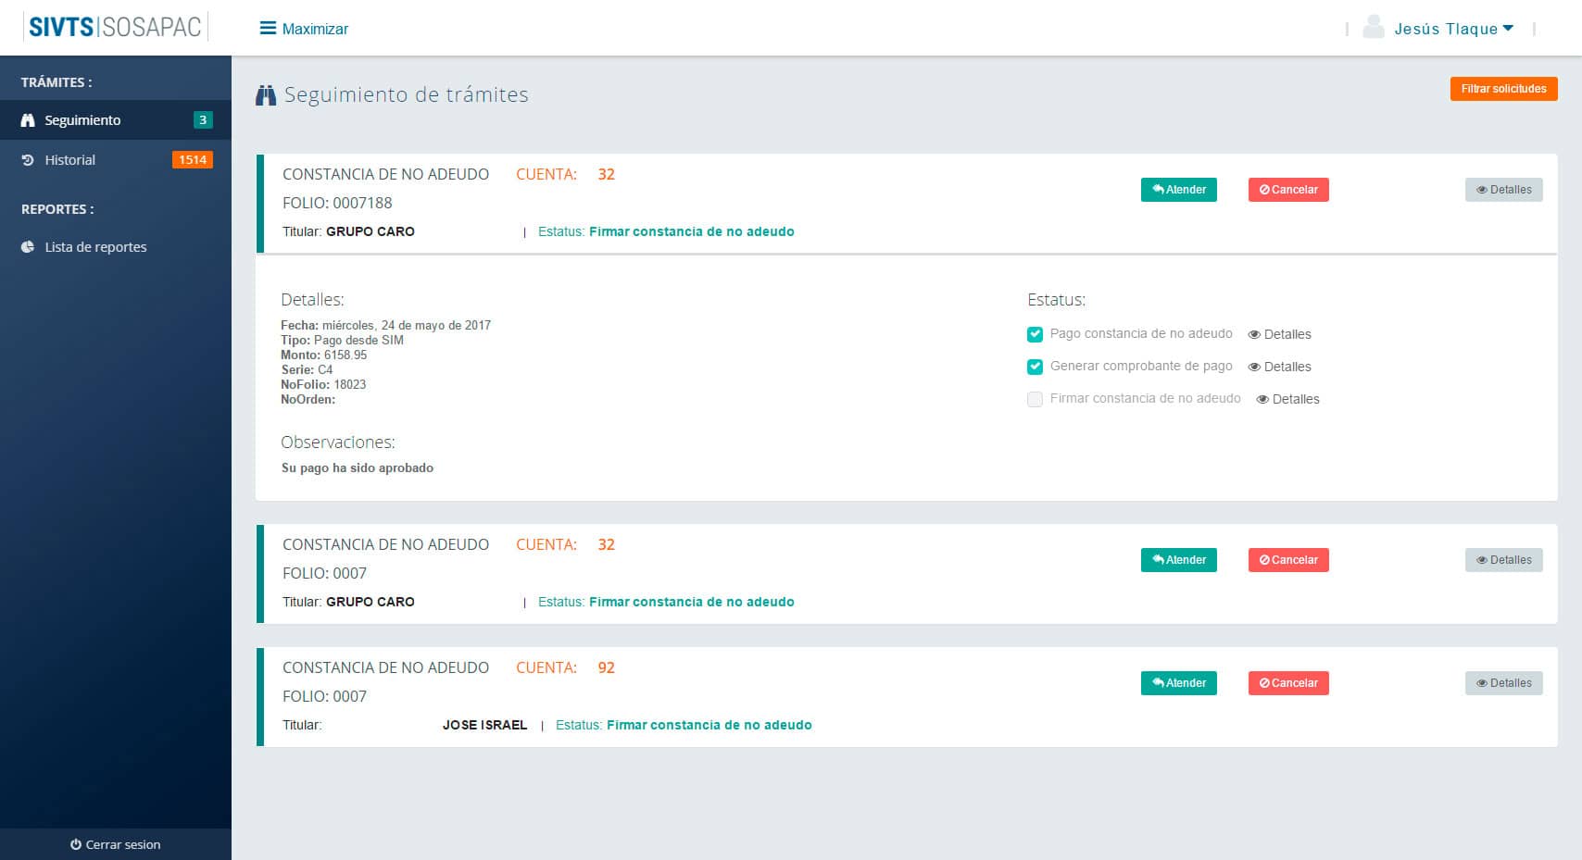Click the Filtrar solicitudes button

(x=1503, y=89)
